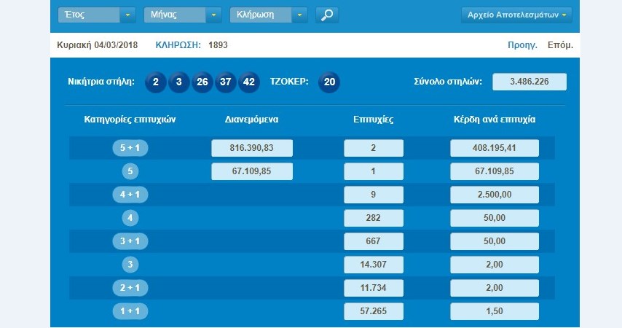The height and width of the screenshot is (328, 622).
Task: Click the 5 category badge
Action: [x=130, y=171]
